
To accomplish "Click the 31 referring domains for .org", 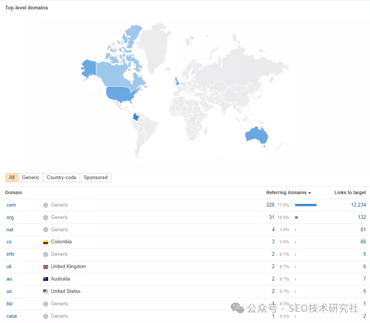I will click(272, 217).
